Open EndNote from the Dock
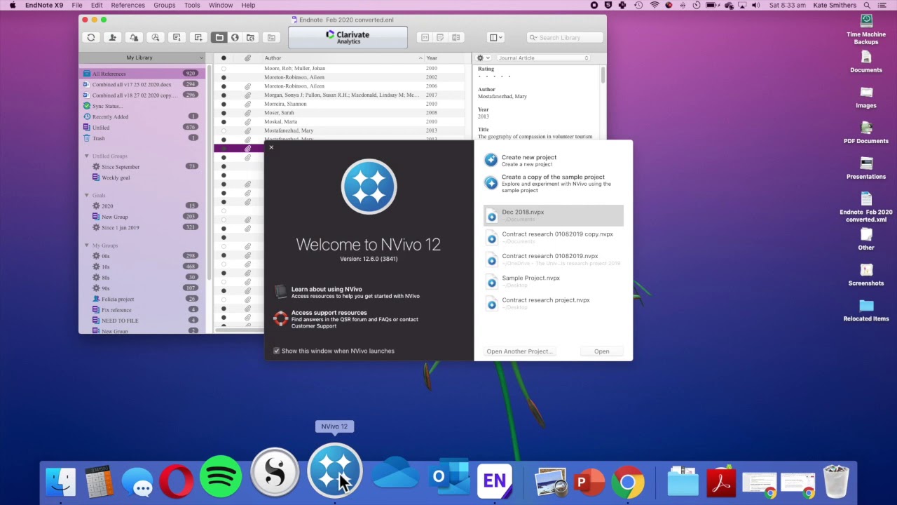The height and width of the screenshot is (505, 897). 495,480
